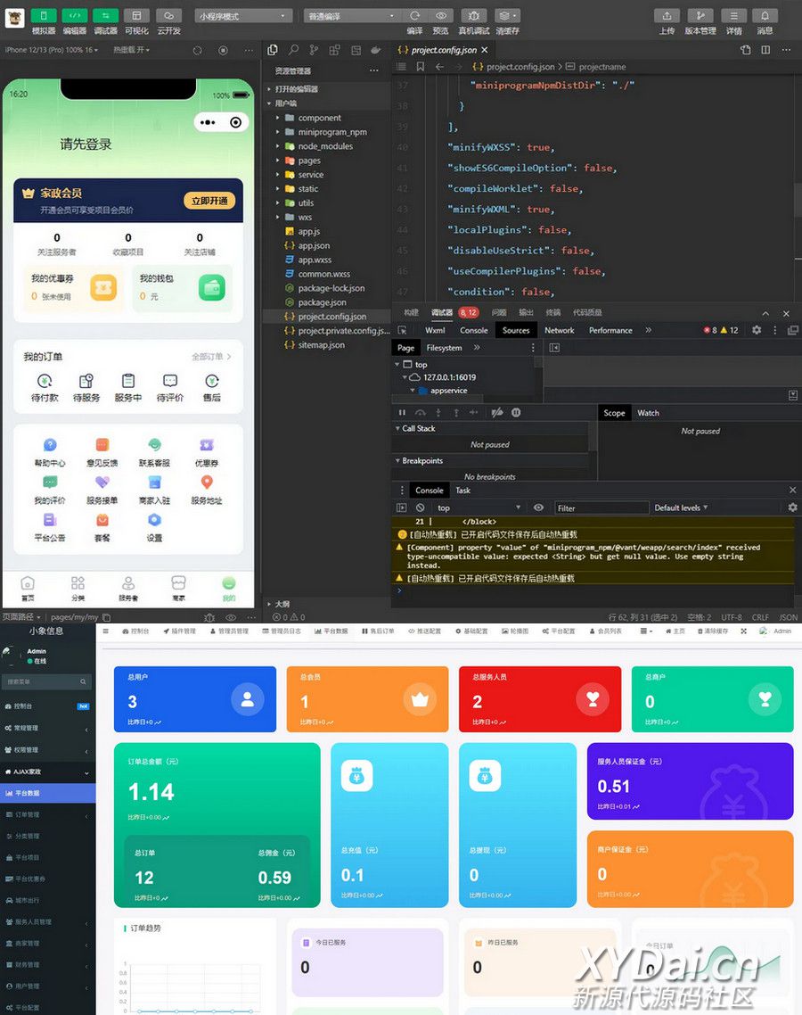The image size is (802, 1015).
Task: Click the 编译 (compile) refresh icon
Action: click(414, 16)
